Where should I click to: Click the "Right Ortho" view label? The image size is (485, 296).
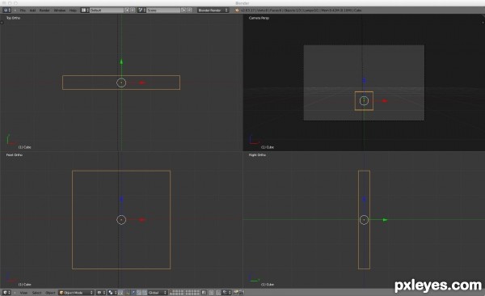[x=257, y=154]
